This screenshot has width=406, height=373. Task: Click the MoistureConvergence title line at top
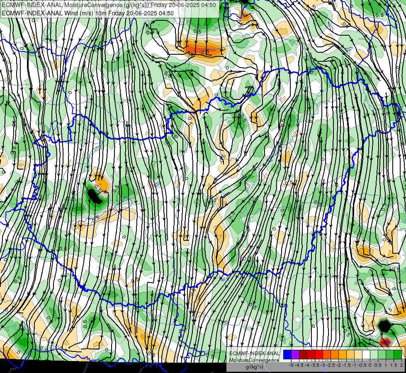tap(109, 5)
